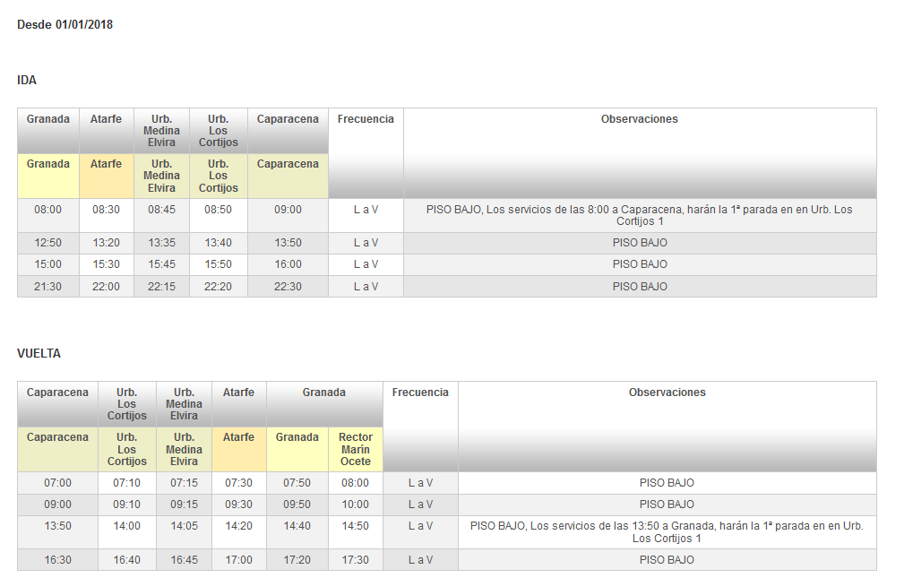The height and width of the screenshot is (578, 904).
Task: Click the 8:00 service observation note in IDA
Action: click(x=640, y=215)
